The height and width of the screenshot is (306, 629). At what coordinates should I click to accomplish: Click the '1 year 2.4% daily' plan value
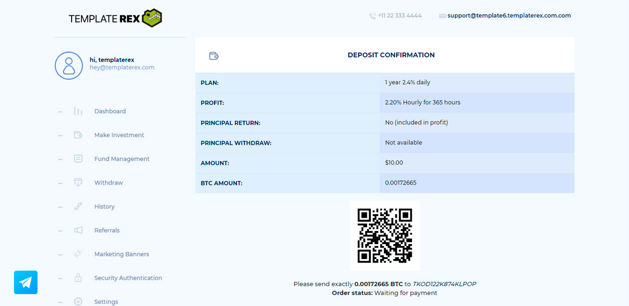[x=408, y=82]
